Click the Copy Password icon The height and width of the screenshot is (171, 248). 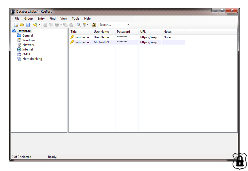click(51, 25)
